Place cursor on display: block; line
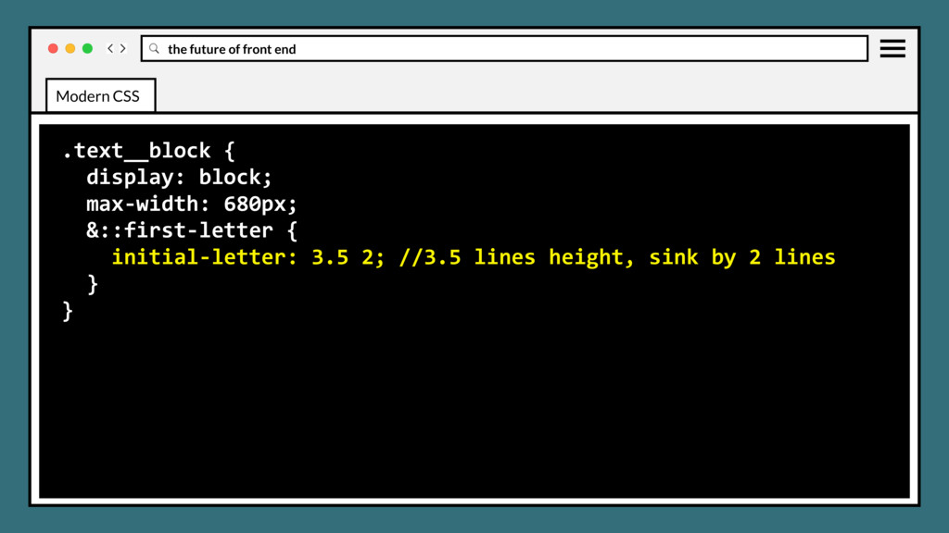The height and width of the screenshot is (533, 949). (179, 177)
